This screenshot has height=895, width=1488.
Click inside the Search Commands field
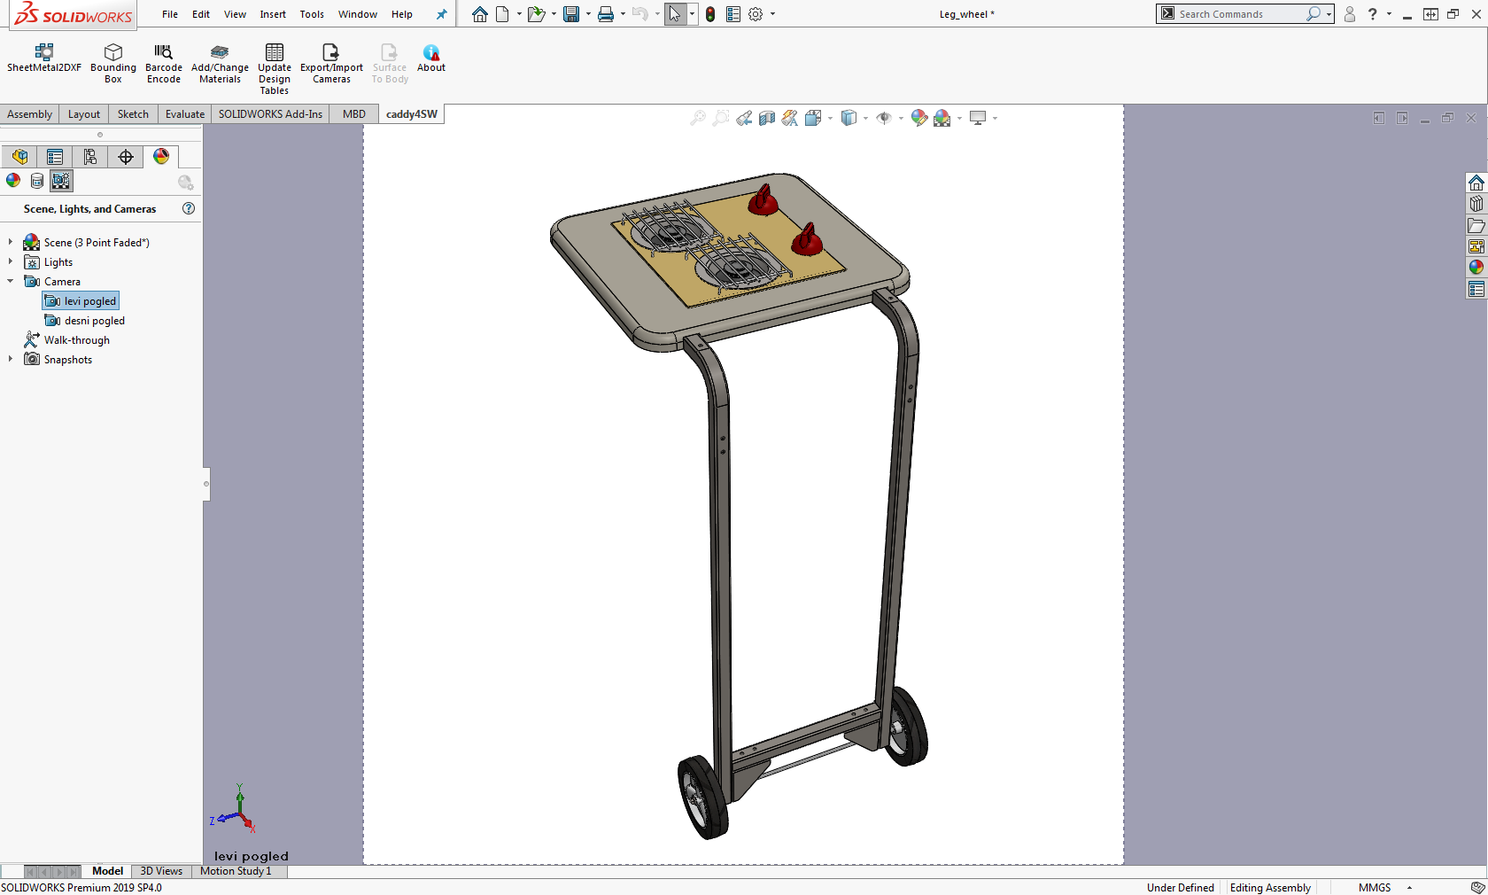(x=1238, y=14)
